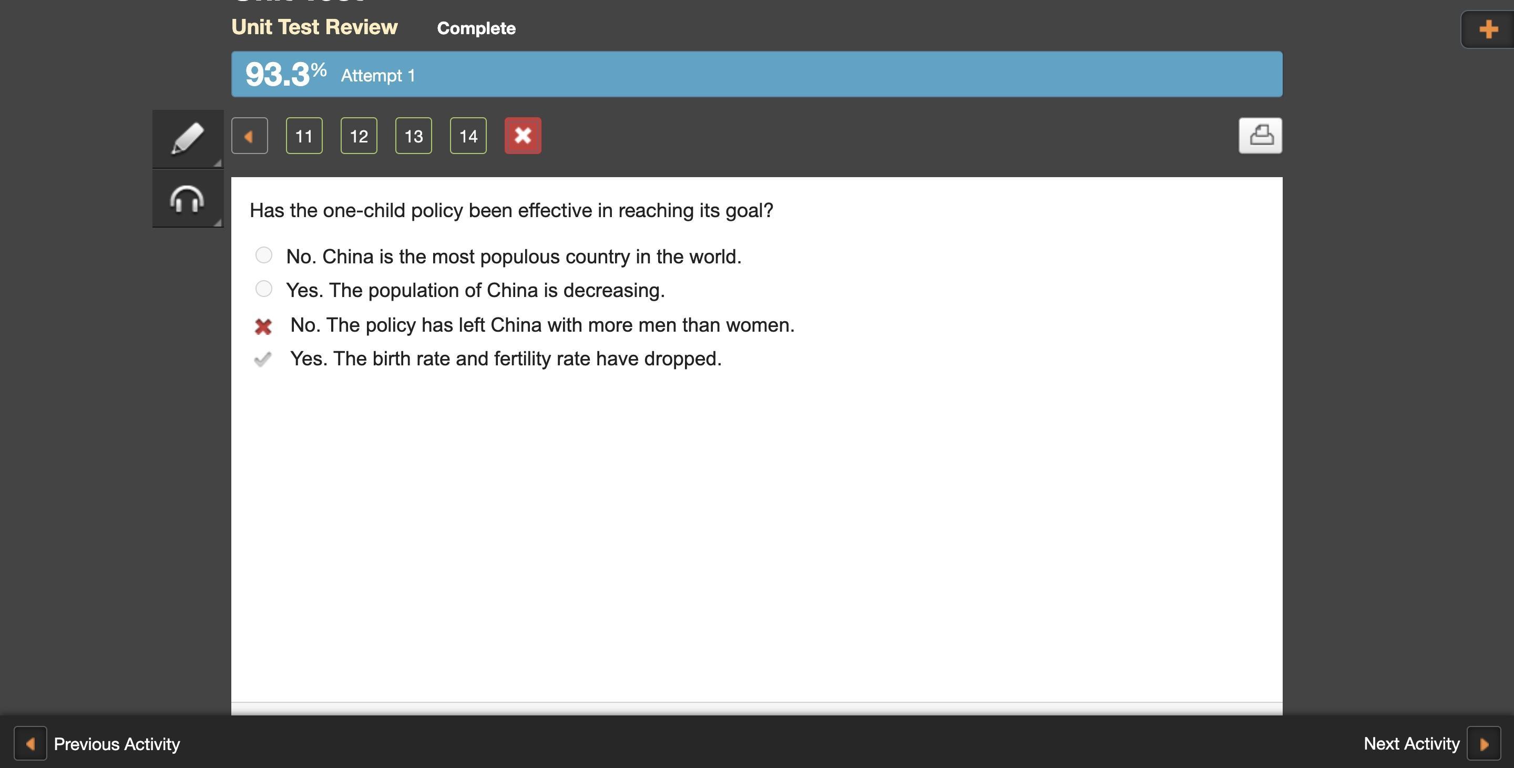
Task: Open the headphones audio tool
Action: coord(187,199)
